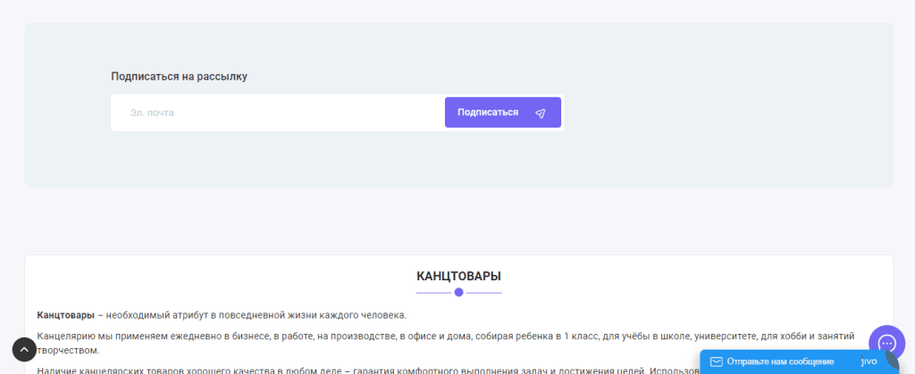
Task: Click the envelope icon in the Jivo bar
Action: [x=716, y=362]
